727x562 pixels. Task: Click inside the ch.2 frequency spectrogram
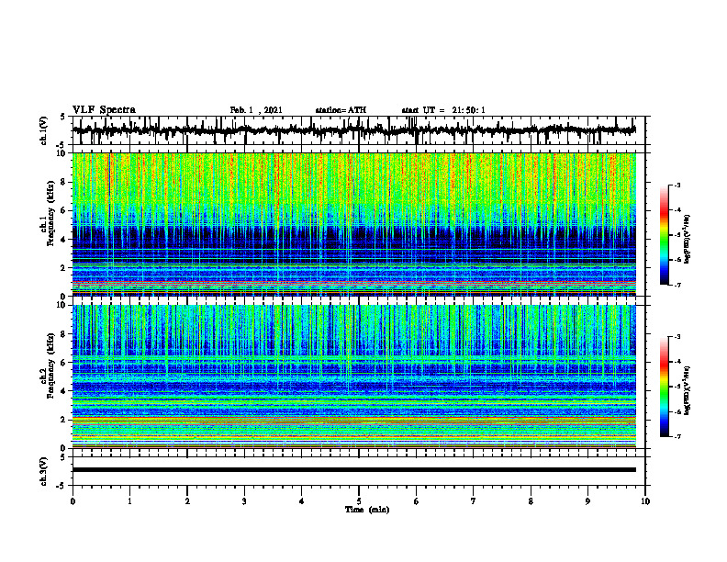tap(353, 377)
